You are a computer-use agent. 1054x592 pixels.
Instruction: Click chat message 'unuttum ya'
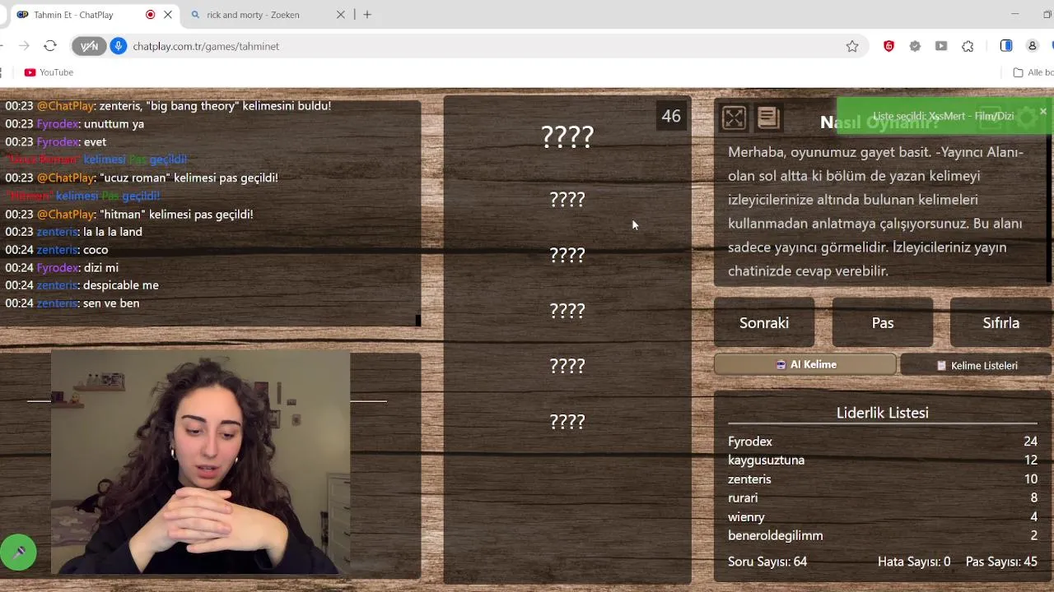114,124
